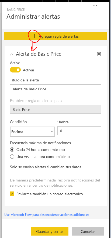This screenshot has height=238, width=111.
Task: Collapse the Alerta de Basic Price section
Action: point(12,54)
